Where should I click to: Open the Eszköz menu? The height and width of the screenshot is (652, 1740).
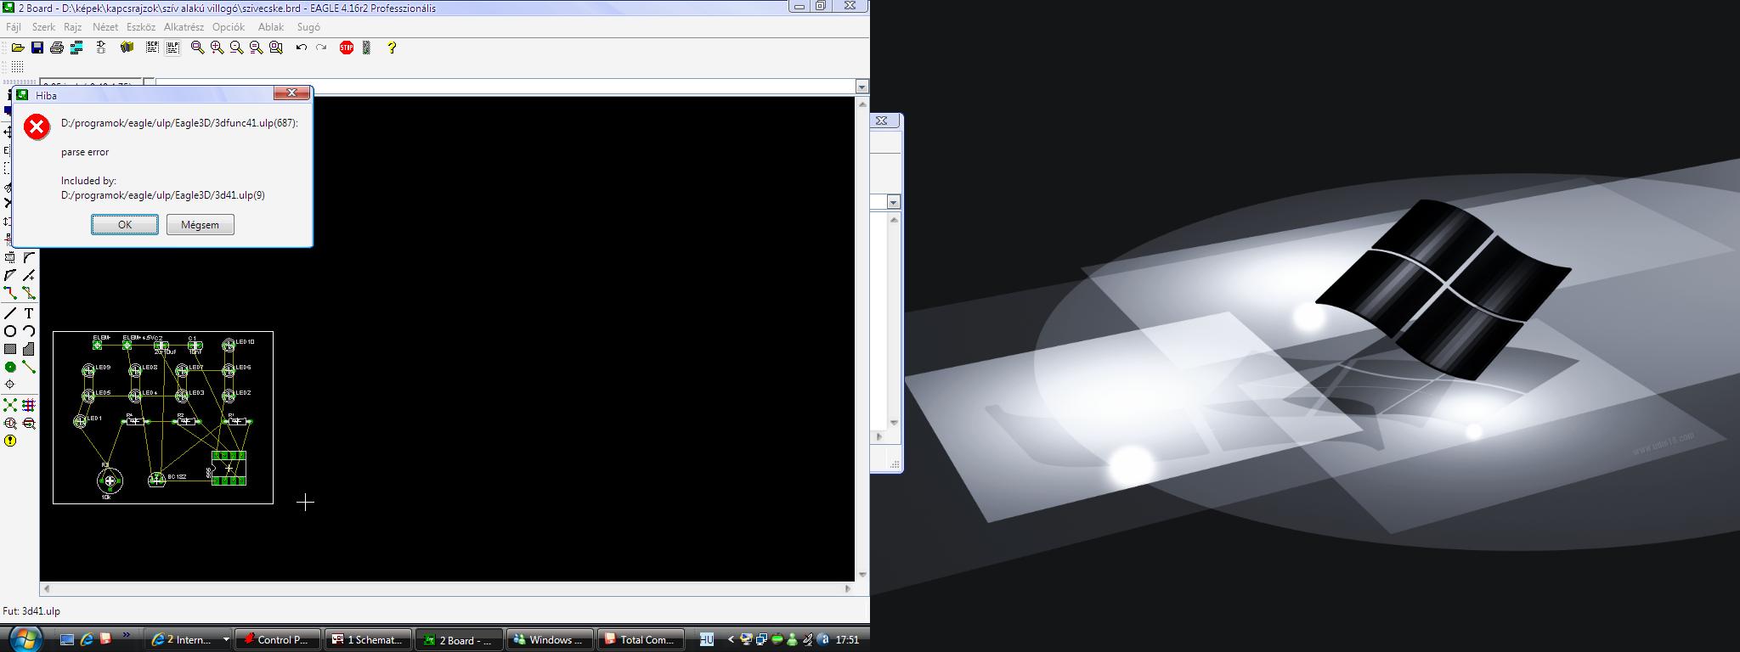[141, 27]
